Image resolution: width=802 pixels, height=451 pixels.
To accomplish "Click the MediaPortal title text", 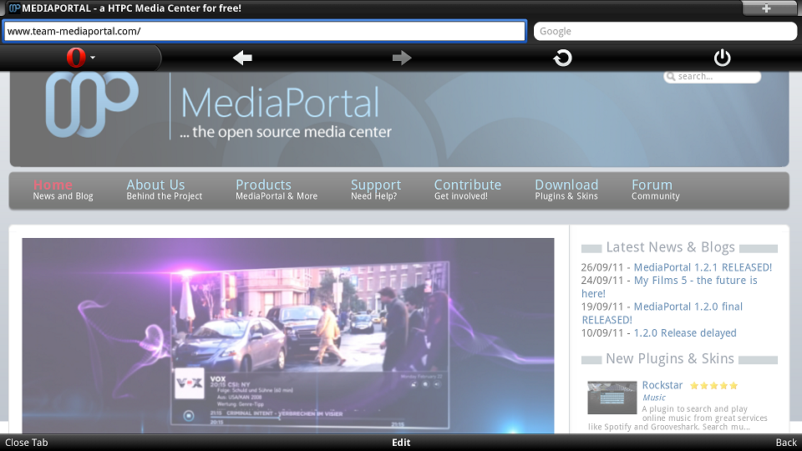I will [281, 104].
